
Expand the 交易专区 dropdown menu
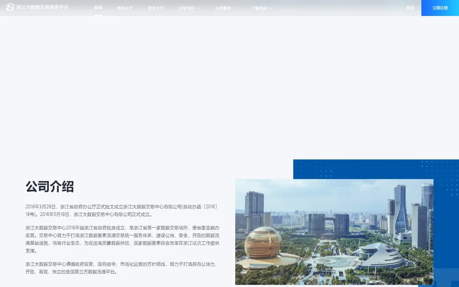tap(189, 8)
